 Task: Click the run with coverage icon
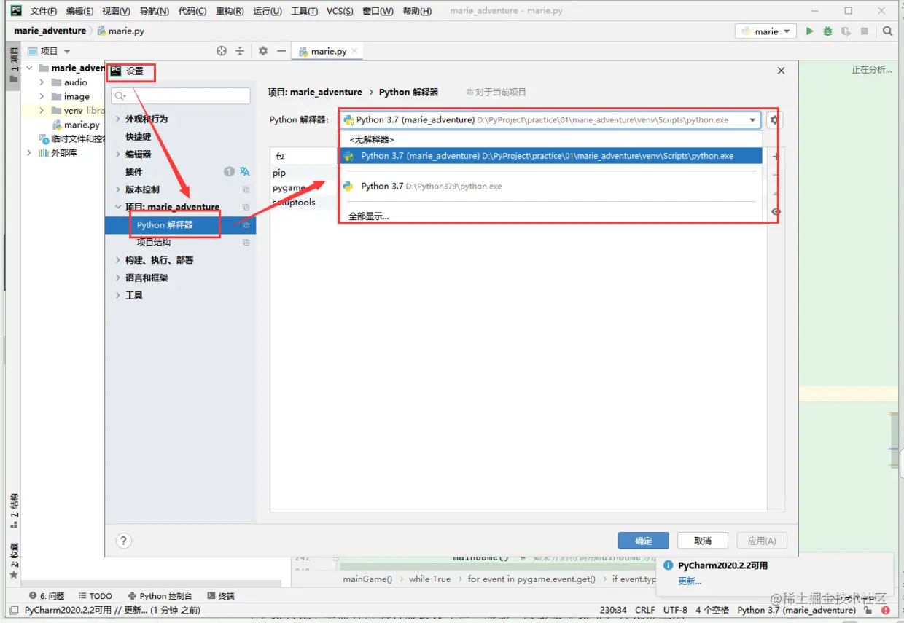tap(846, 31)
